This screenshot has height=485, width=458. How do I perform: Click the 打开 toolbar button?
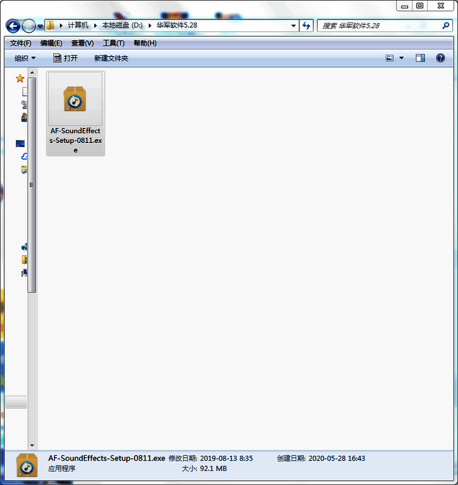pyautogui.click(x=65, y=58)
